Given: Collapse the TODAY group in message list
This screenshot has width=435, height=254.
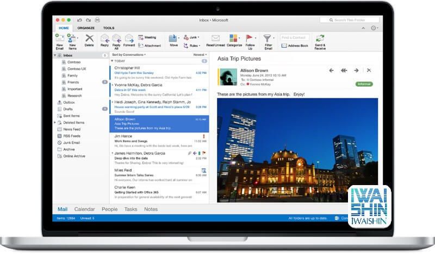Looking at the screenshot, I should pyautogui.click(x=112, y=61).
